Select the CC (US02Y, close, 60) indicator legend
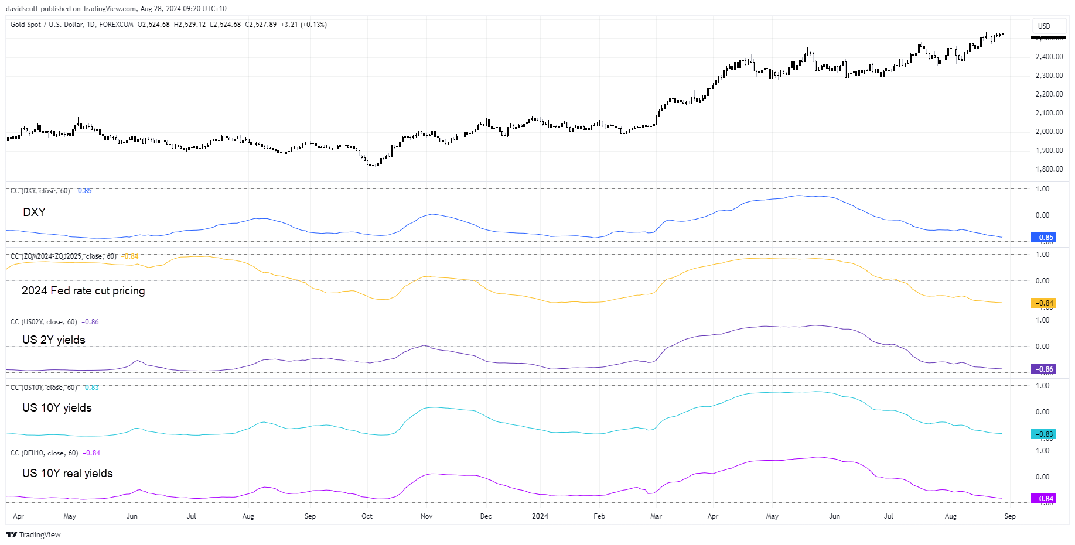1075x545 pixels. (44, 322)
